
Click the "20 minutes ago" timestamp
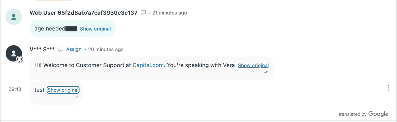(x=106, y=49)
